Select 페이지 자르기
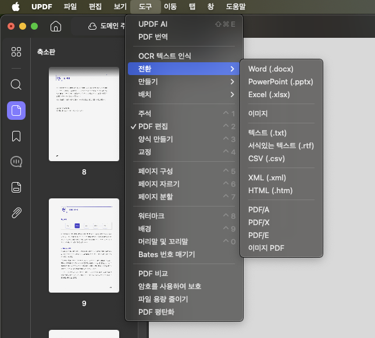The image size is (375, 338). [184, 184]
